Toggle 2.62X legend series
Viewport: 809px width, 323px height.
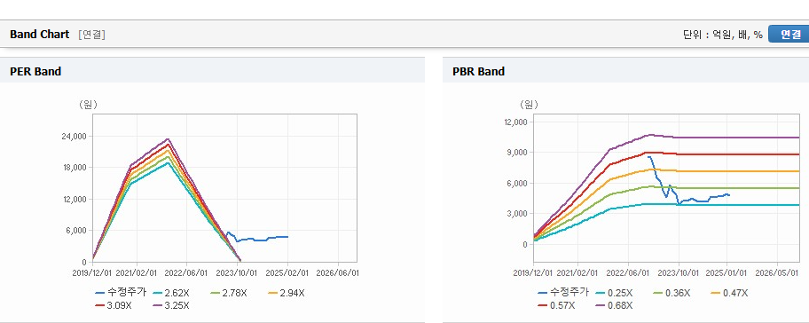171,293
